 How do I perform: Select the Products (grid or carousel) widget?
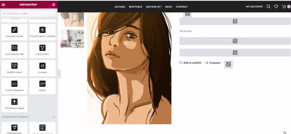[x=42, y=32]
